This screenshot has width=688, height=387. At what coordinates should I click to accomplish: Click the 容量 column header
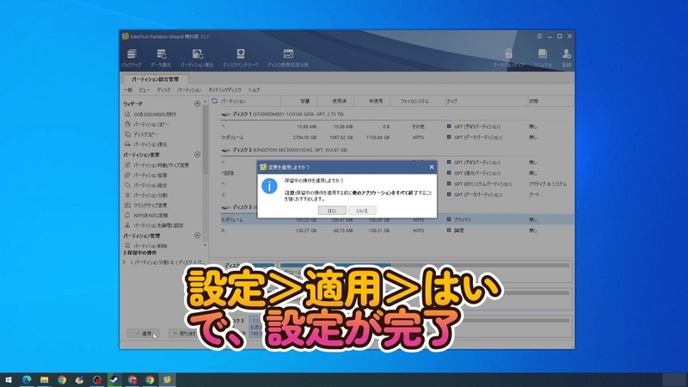tap(299, 101)
